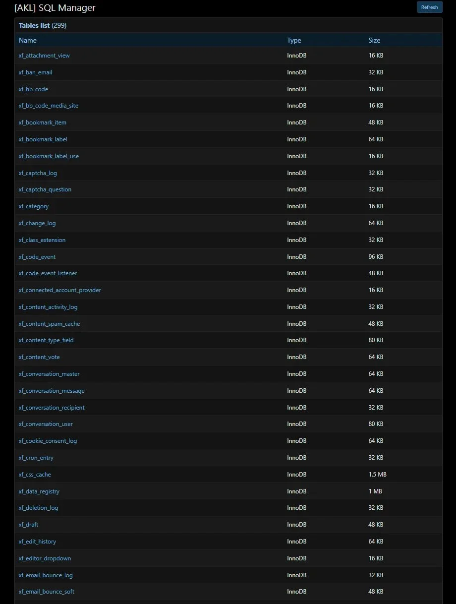Open the xf_captcha_question table
Image resolution: width=456 pixels, height=604 pixels.
click(45, 189)
